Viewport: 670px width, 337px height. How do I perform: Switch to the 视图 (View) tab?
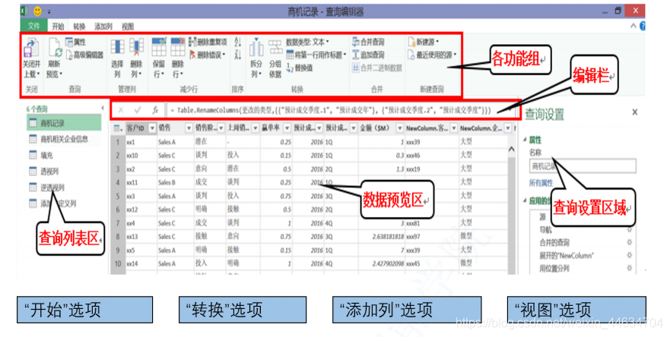pyautogui.click(x=128, y=27)
